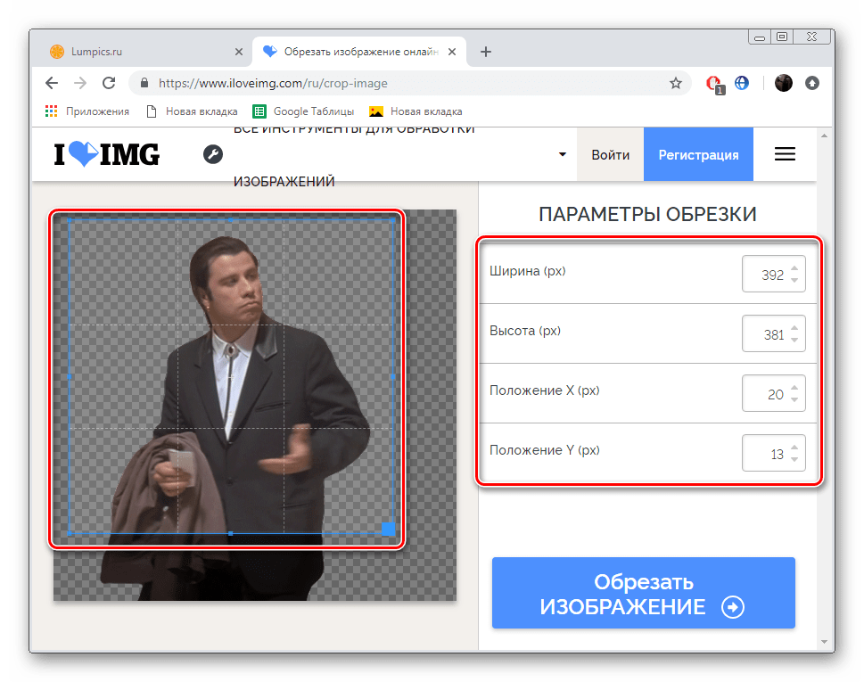Decrease Положение Y with down arrow
The height and width of the screenshot is (682, 864).
(794, 459)
